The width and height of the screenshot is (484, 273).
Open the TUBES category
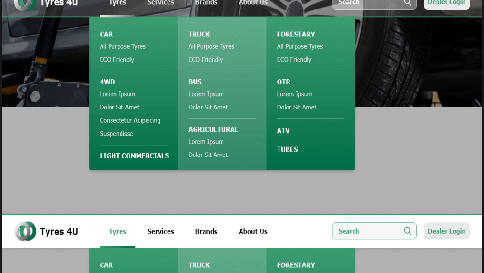pos(287,150)
